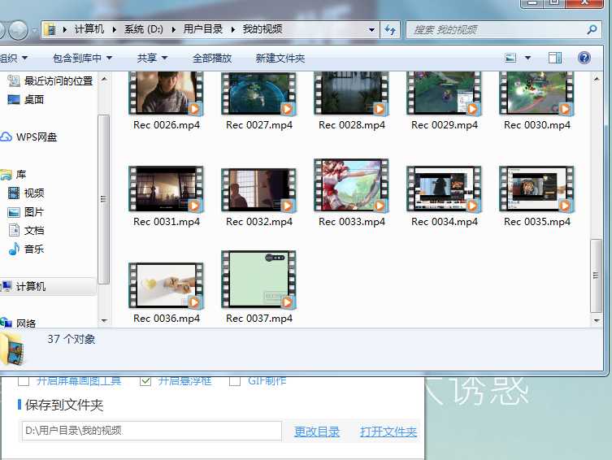Select 网络 in the navigation pane
Viewport: 612px width, 460px height.
tap(26, 323)
